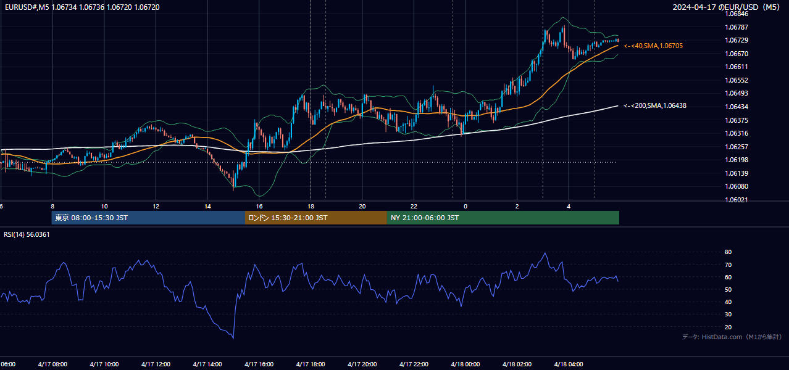Click the RSI axis value 60
The height and width of the screenshot is (370, 789).
click(728, 277)
